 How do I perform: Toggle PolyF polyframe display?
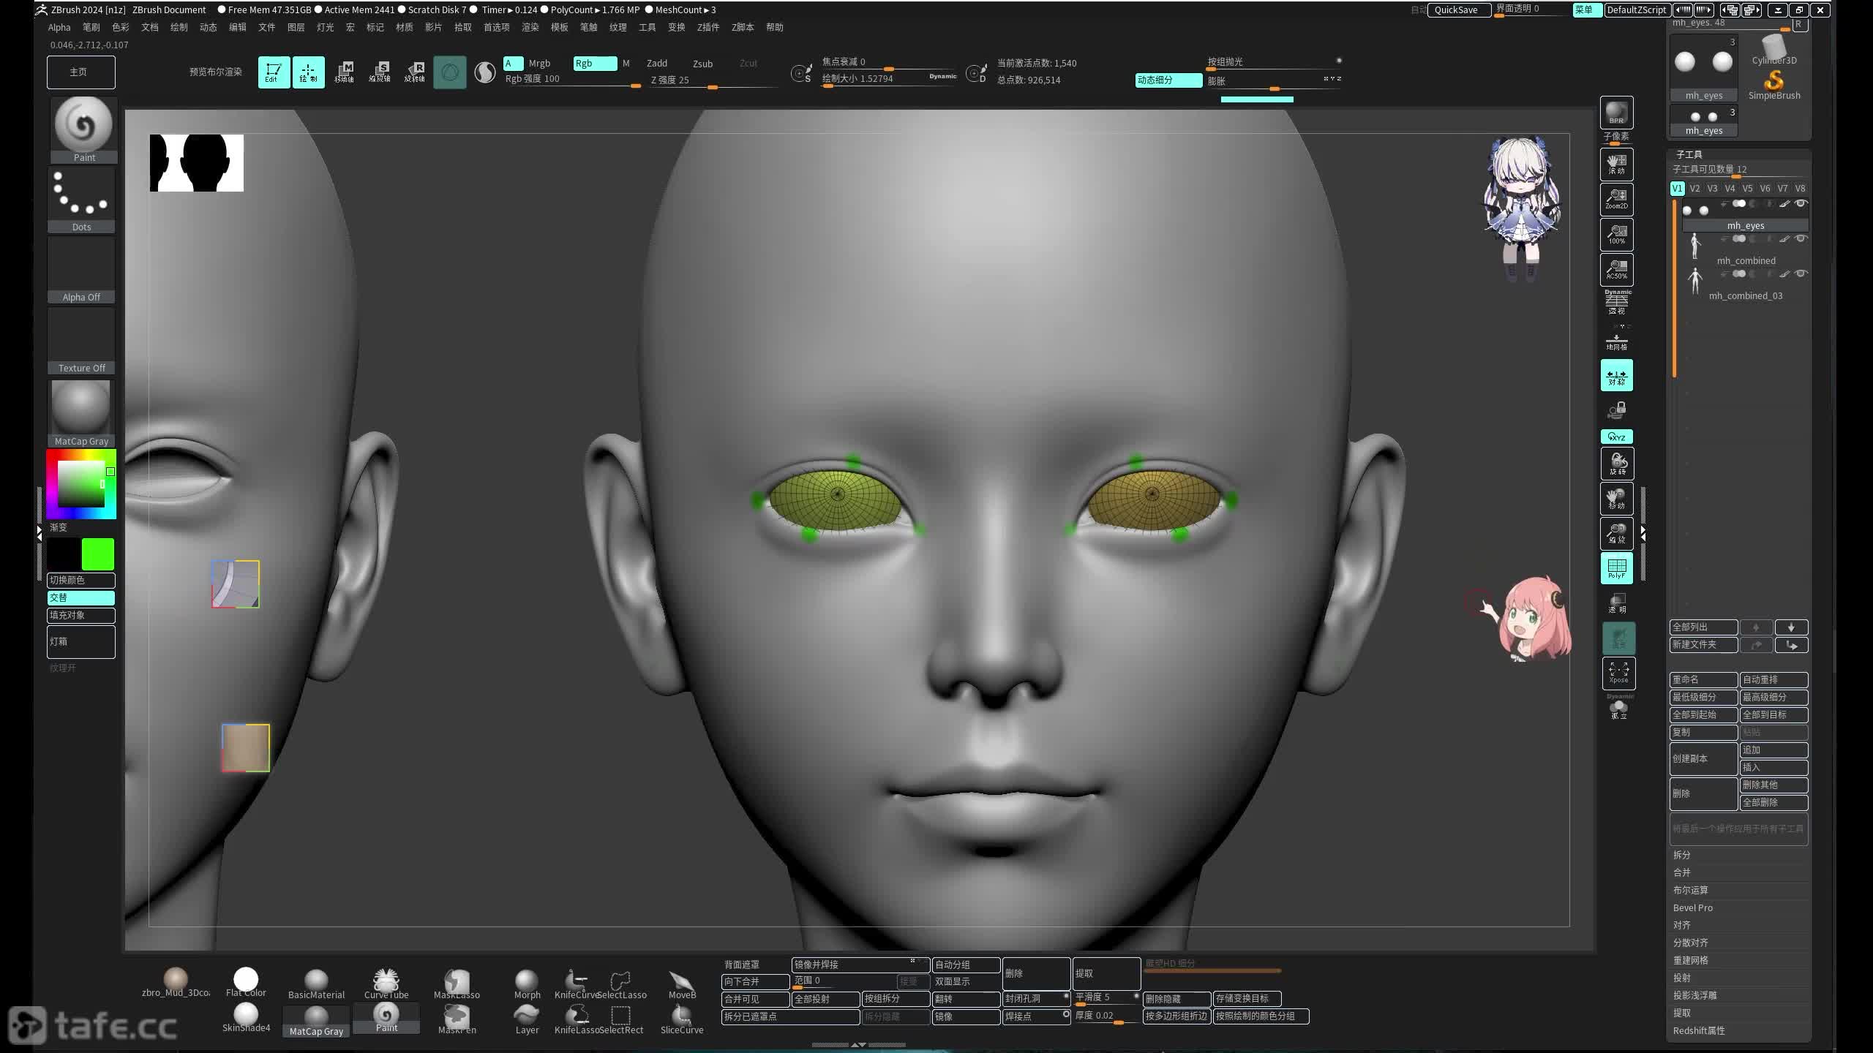pos(1617,568)
